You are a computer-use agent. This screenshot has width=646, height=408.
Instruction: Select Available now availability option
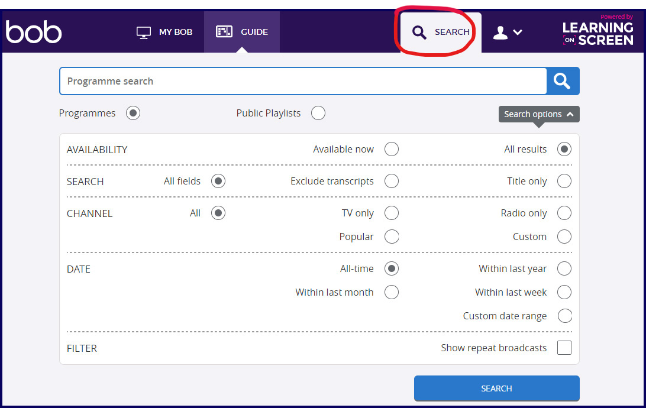pyautogui.click(x=391, y=149)
